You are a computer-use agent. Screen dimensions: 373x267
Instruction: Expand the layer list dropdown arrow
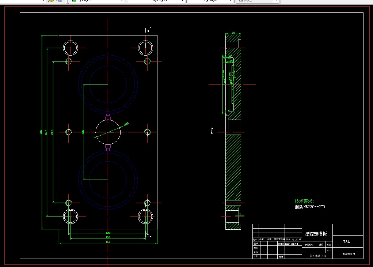43,1
